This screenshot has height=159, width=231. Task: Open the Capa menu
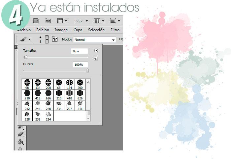click(x=78, y=30)
